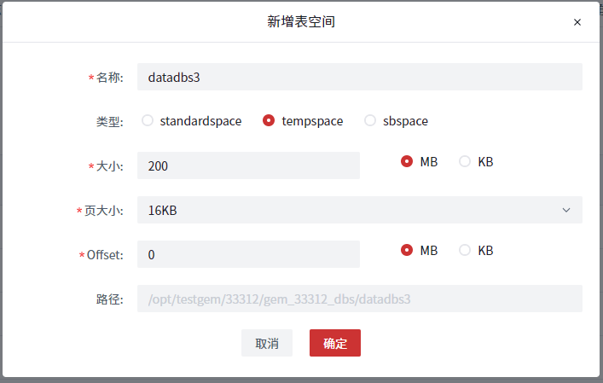Confirm with the red 确定 button
The height and width of the screenshot is (383, 603).
[x=335, y=343]
